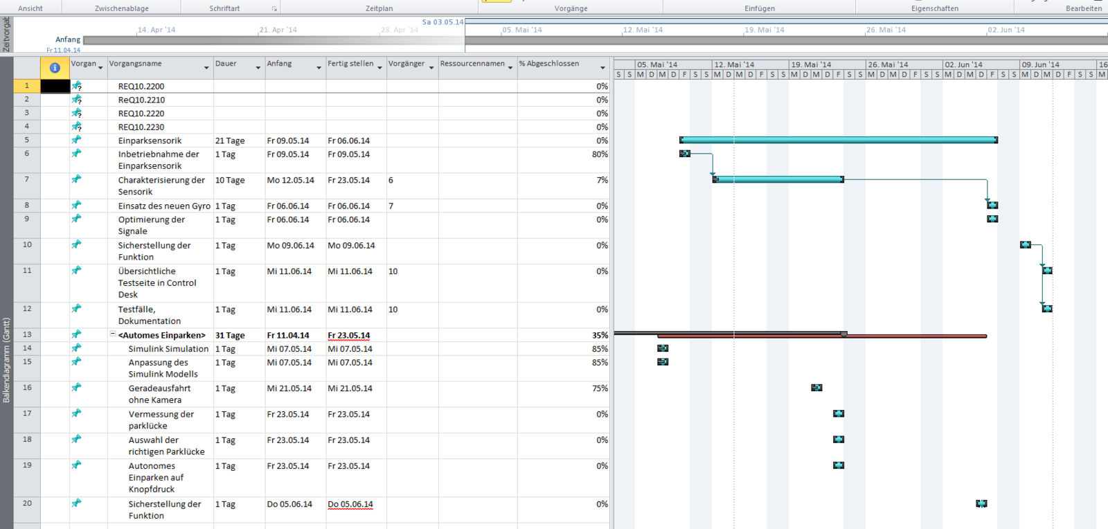The image size is (1108, 529).
Task: Click the milestone marker for Geradeausfahrt ohne Kamera
Action: coord(816,388)
